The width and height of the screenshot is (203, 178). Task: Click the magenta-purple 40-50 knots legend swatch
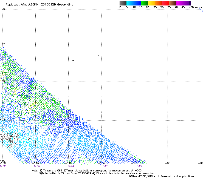point(184,3)
